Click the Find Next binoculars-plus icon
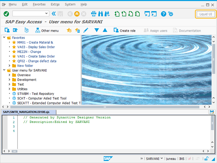The width and height of the screenshot is (217, 163). [x=107, y=14]
